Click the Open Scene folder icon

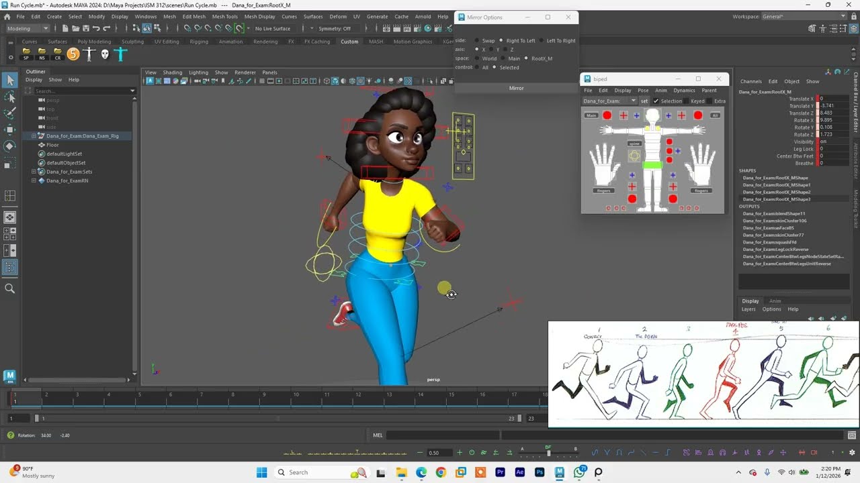coord(75,28)
